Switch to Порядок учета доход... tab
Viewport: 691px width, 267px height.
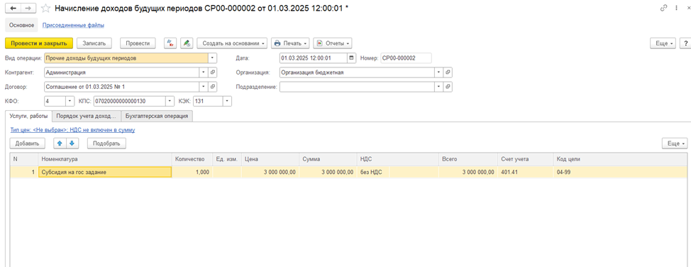[x=87, y=116]
